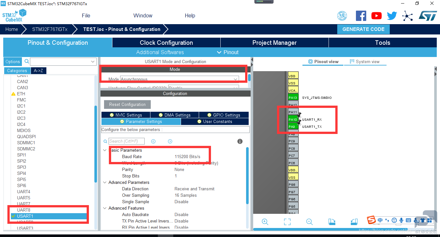Screen dimensions: 440x237
Task: Go to previous search result arrow
Action: 153,141
